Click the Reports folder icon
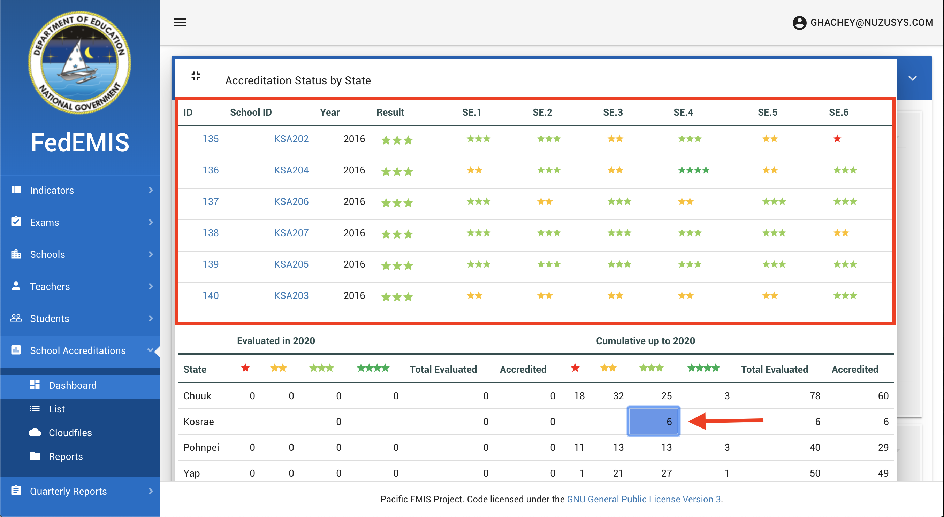Image resolution: width=944 pixels, height=517 pixels. (x=35, y=456)
